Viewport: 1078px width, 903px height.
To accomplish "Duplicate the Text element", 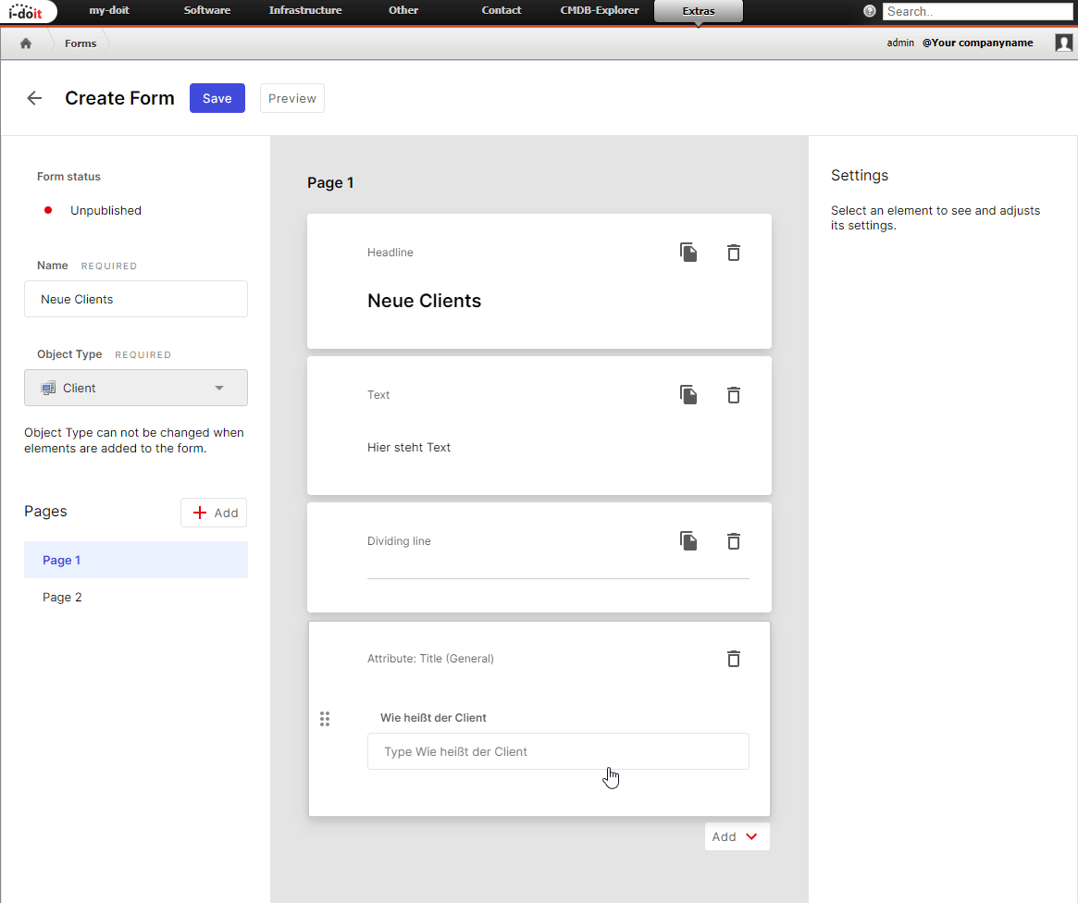I will (688, 395).
